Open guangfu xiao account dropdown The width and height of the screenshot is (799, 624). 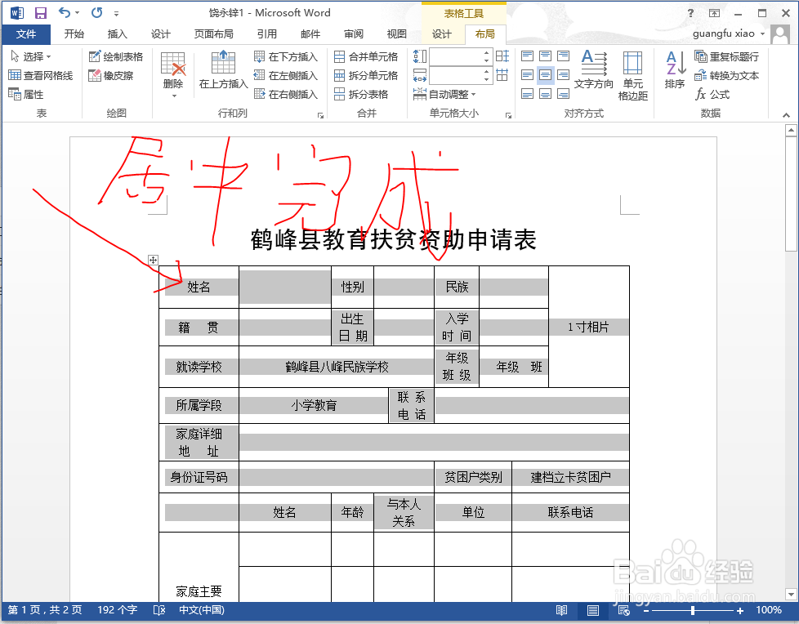coord(730,33)
